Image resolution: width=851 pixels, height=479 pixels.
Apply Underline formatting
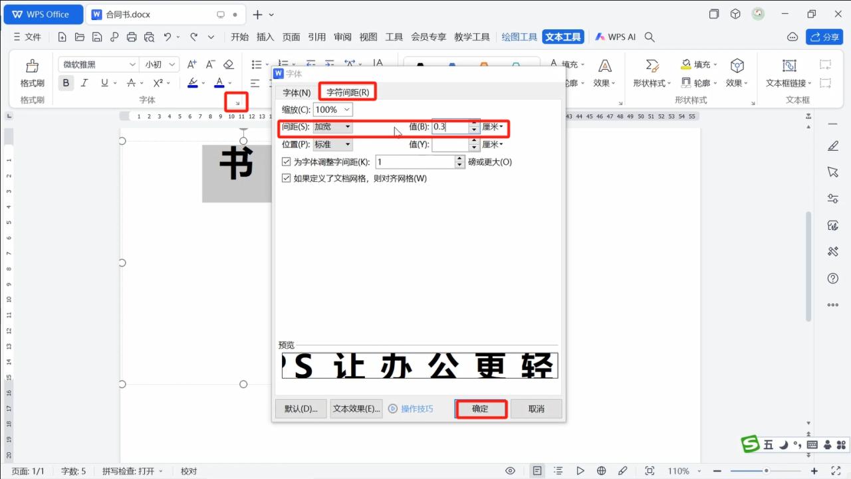(x=104, y=83)
